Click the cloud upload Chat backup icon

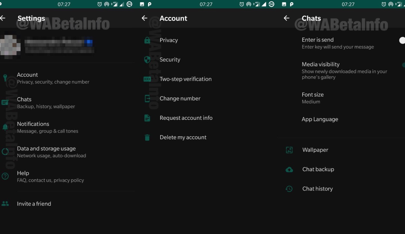289,170
